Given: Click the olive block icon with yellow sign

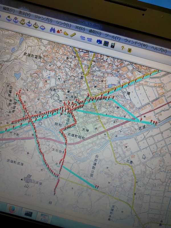Looking at the screenshot, I should (23, 22).
